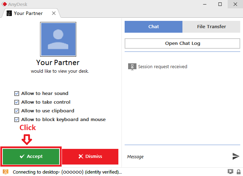Click the partner avatar picture
Viewport: 243px width, 176px height.
58,39
